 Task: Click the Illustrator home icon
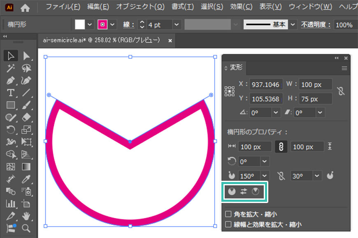click(x=25, y=7)
